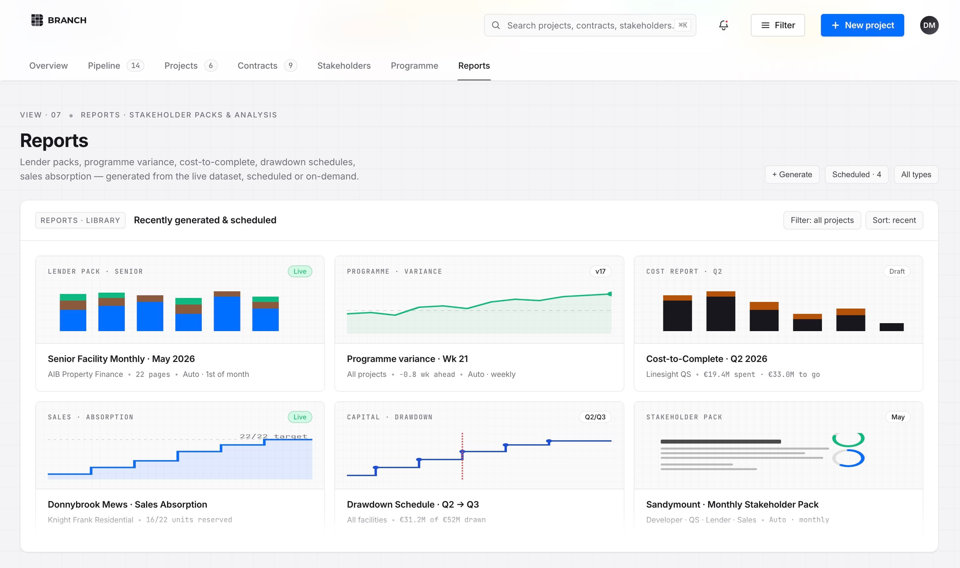Screen dimensions: 960x568
Task: Click the 6 count badge on Projects
Action: 210,66
